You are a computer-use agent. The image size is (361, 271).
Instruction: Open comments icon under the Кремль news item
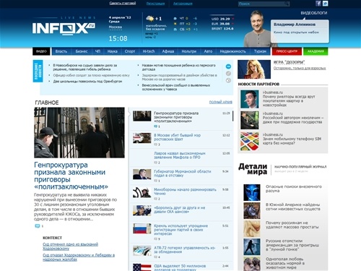(x=155, y=239)
